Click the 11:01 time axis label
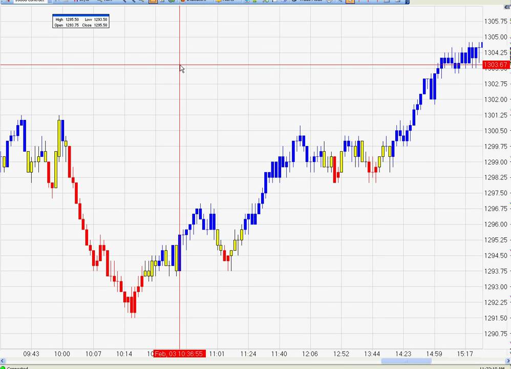Image resolution: width=511 pixels, height=369 pixels. coord(217,354)
